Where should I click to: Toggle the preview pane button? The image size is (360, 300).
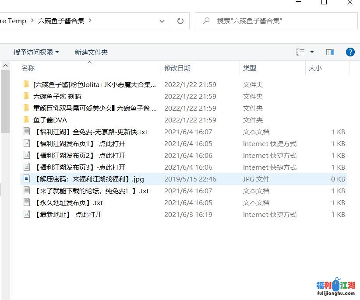pos(330,52)
